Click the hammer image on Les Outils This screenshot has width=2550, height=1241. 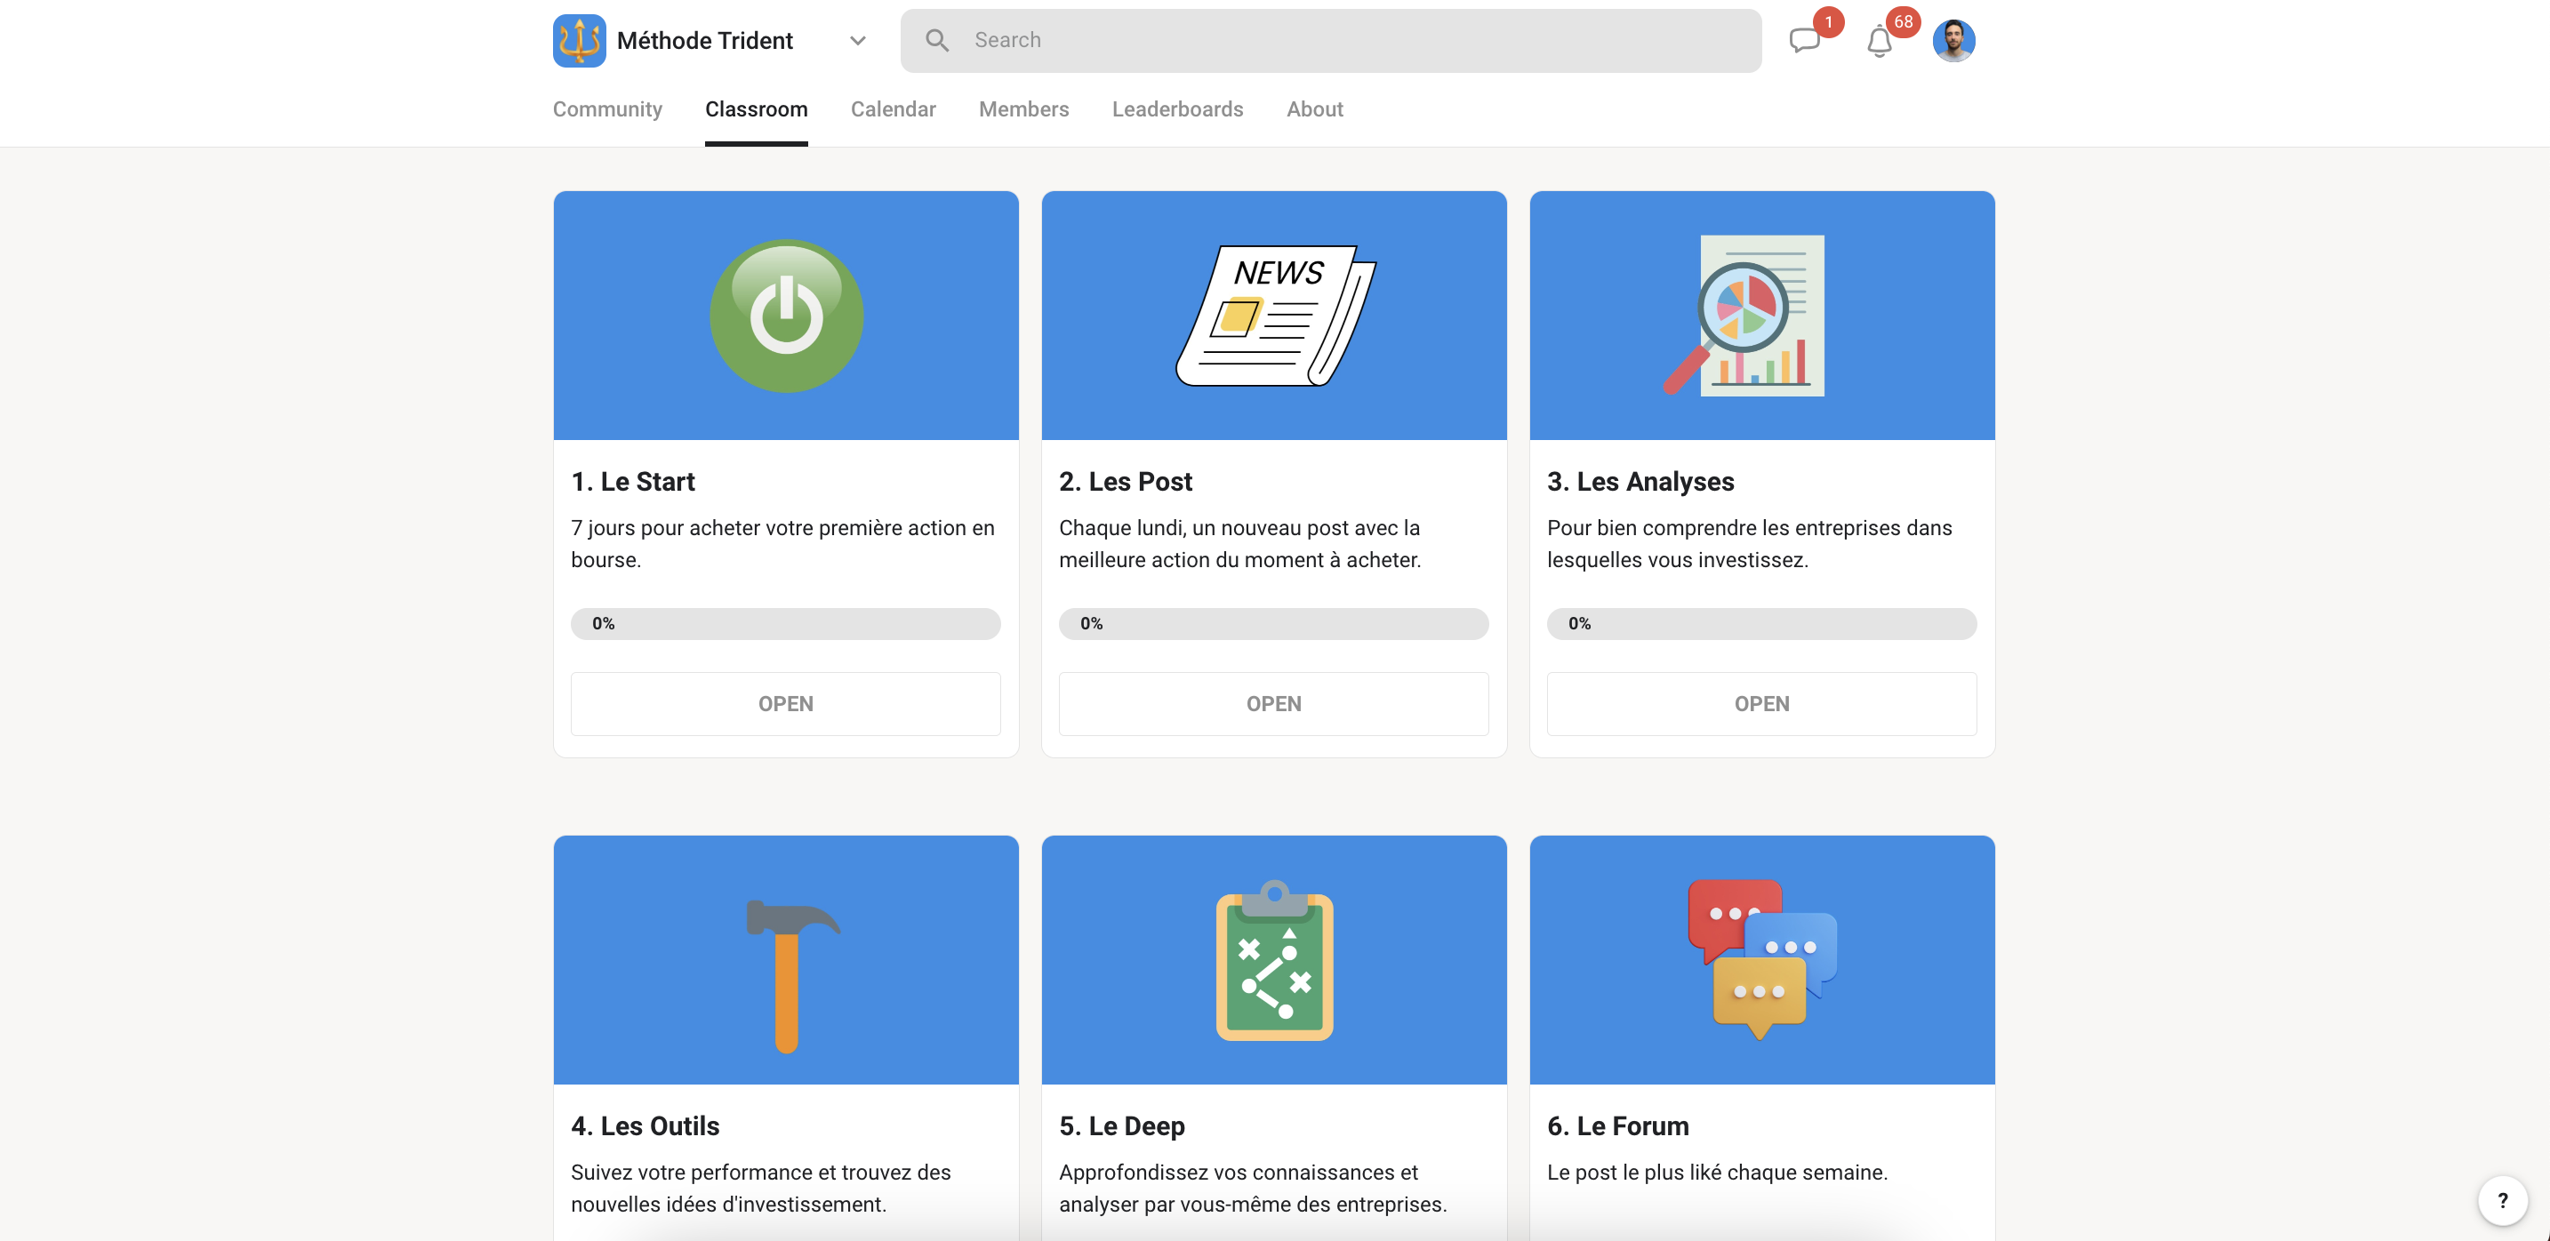pyautogui.click(x=792, y=976)
